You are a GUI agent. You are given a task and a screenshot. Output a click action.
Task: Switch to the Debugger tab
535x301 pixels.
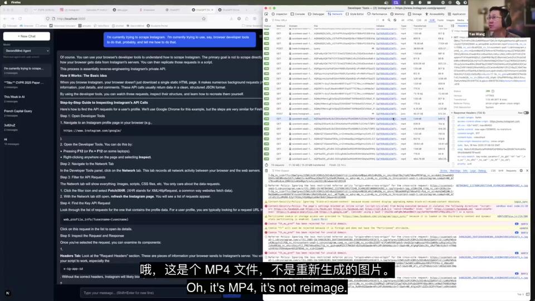[x=316, y=14]
